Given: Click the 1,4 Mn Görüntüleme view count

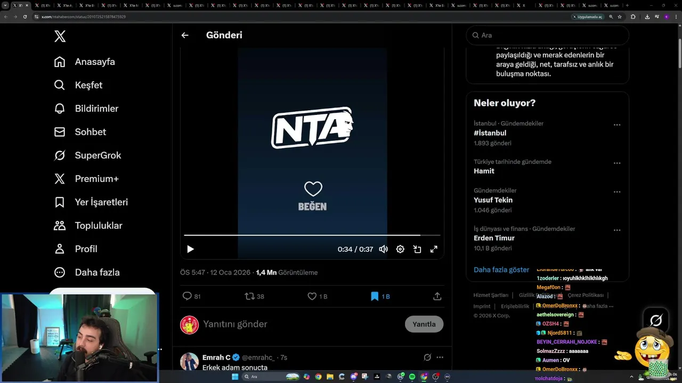Looking at the screenshot, I should coord(287,272).
